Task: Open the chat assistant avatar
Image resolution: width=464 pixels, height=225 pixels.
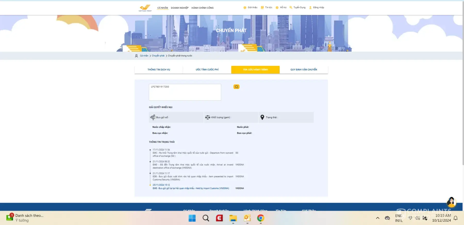Action: 451,202
